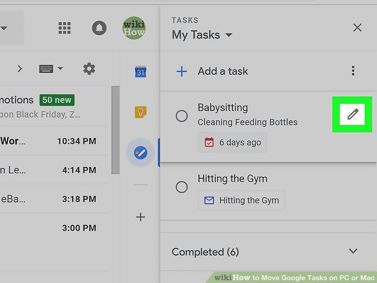The image size is (377, 283).
Task: Open Gmail settings gear
Action: 89,69
